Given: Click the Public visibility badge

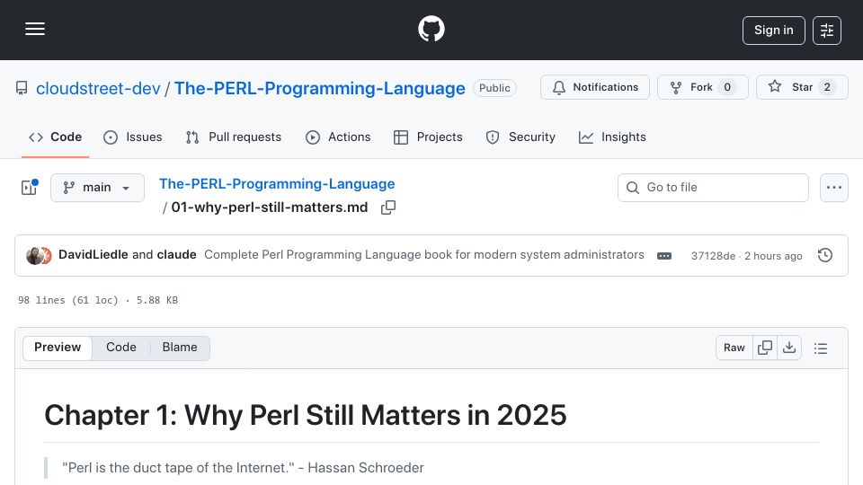Looking at the screenshot, I should [x=494, y=88].
